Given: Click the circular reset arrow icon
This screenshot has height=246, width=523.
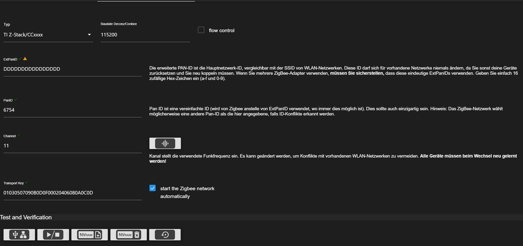Looking at the screenshot, I should [x=165, y=235].
